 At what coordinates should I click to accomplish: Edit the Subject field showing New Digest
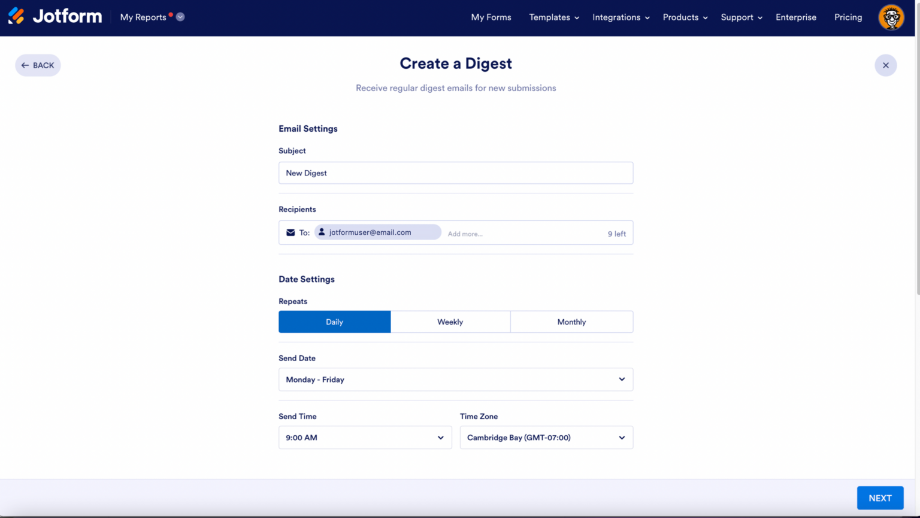coord(455,172)
